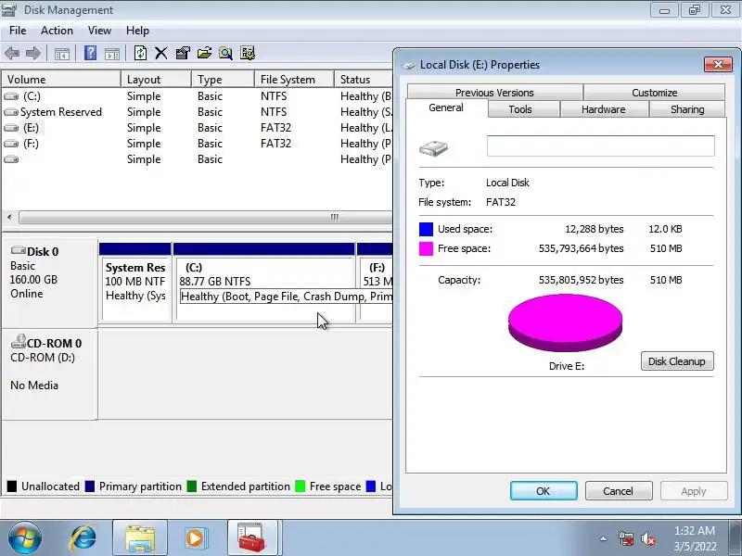
Task: Sort by the Status column header
Action: (364, 80)
